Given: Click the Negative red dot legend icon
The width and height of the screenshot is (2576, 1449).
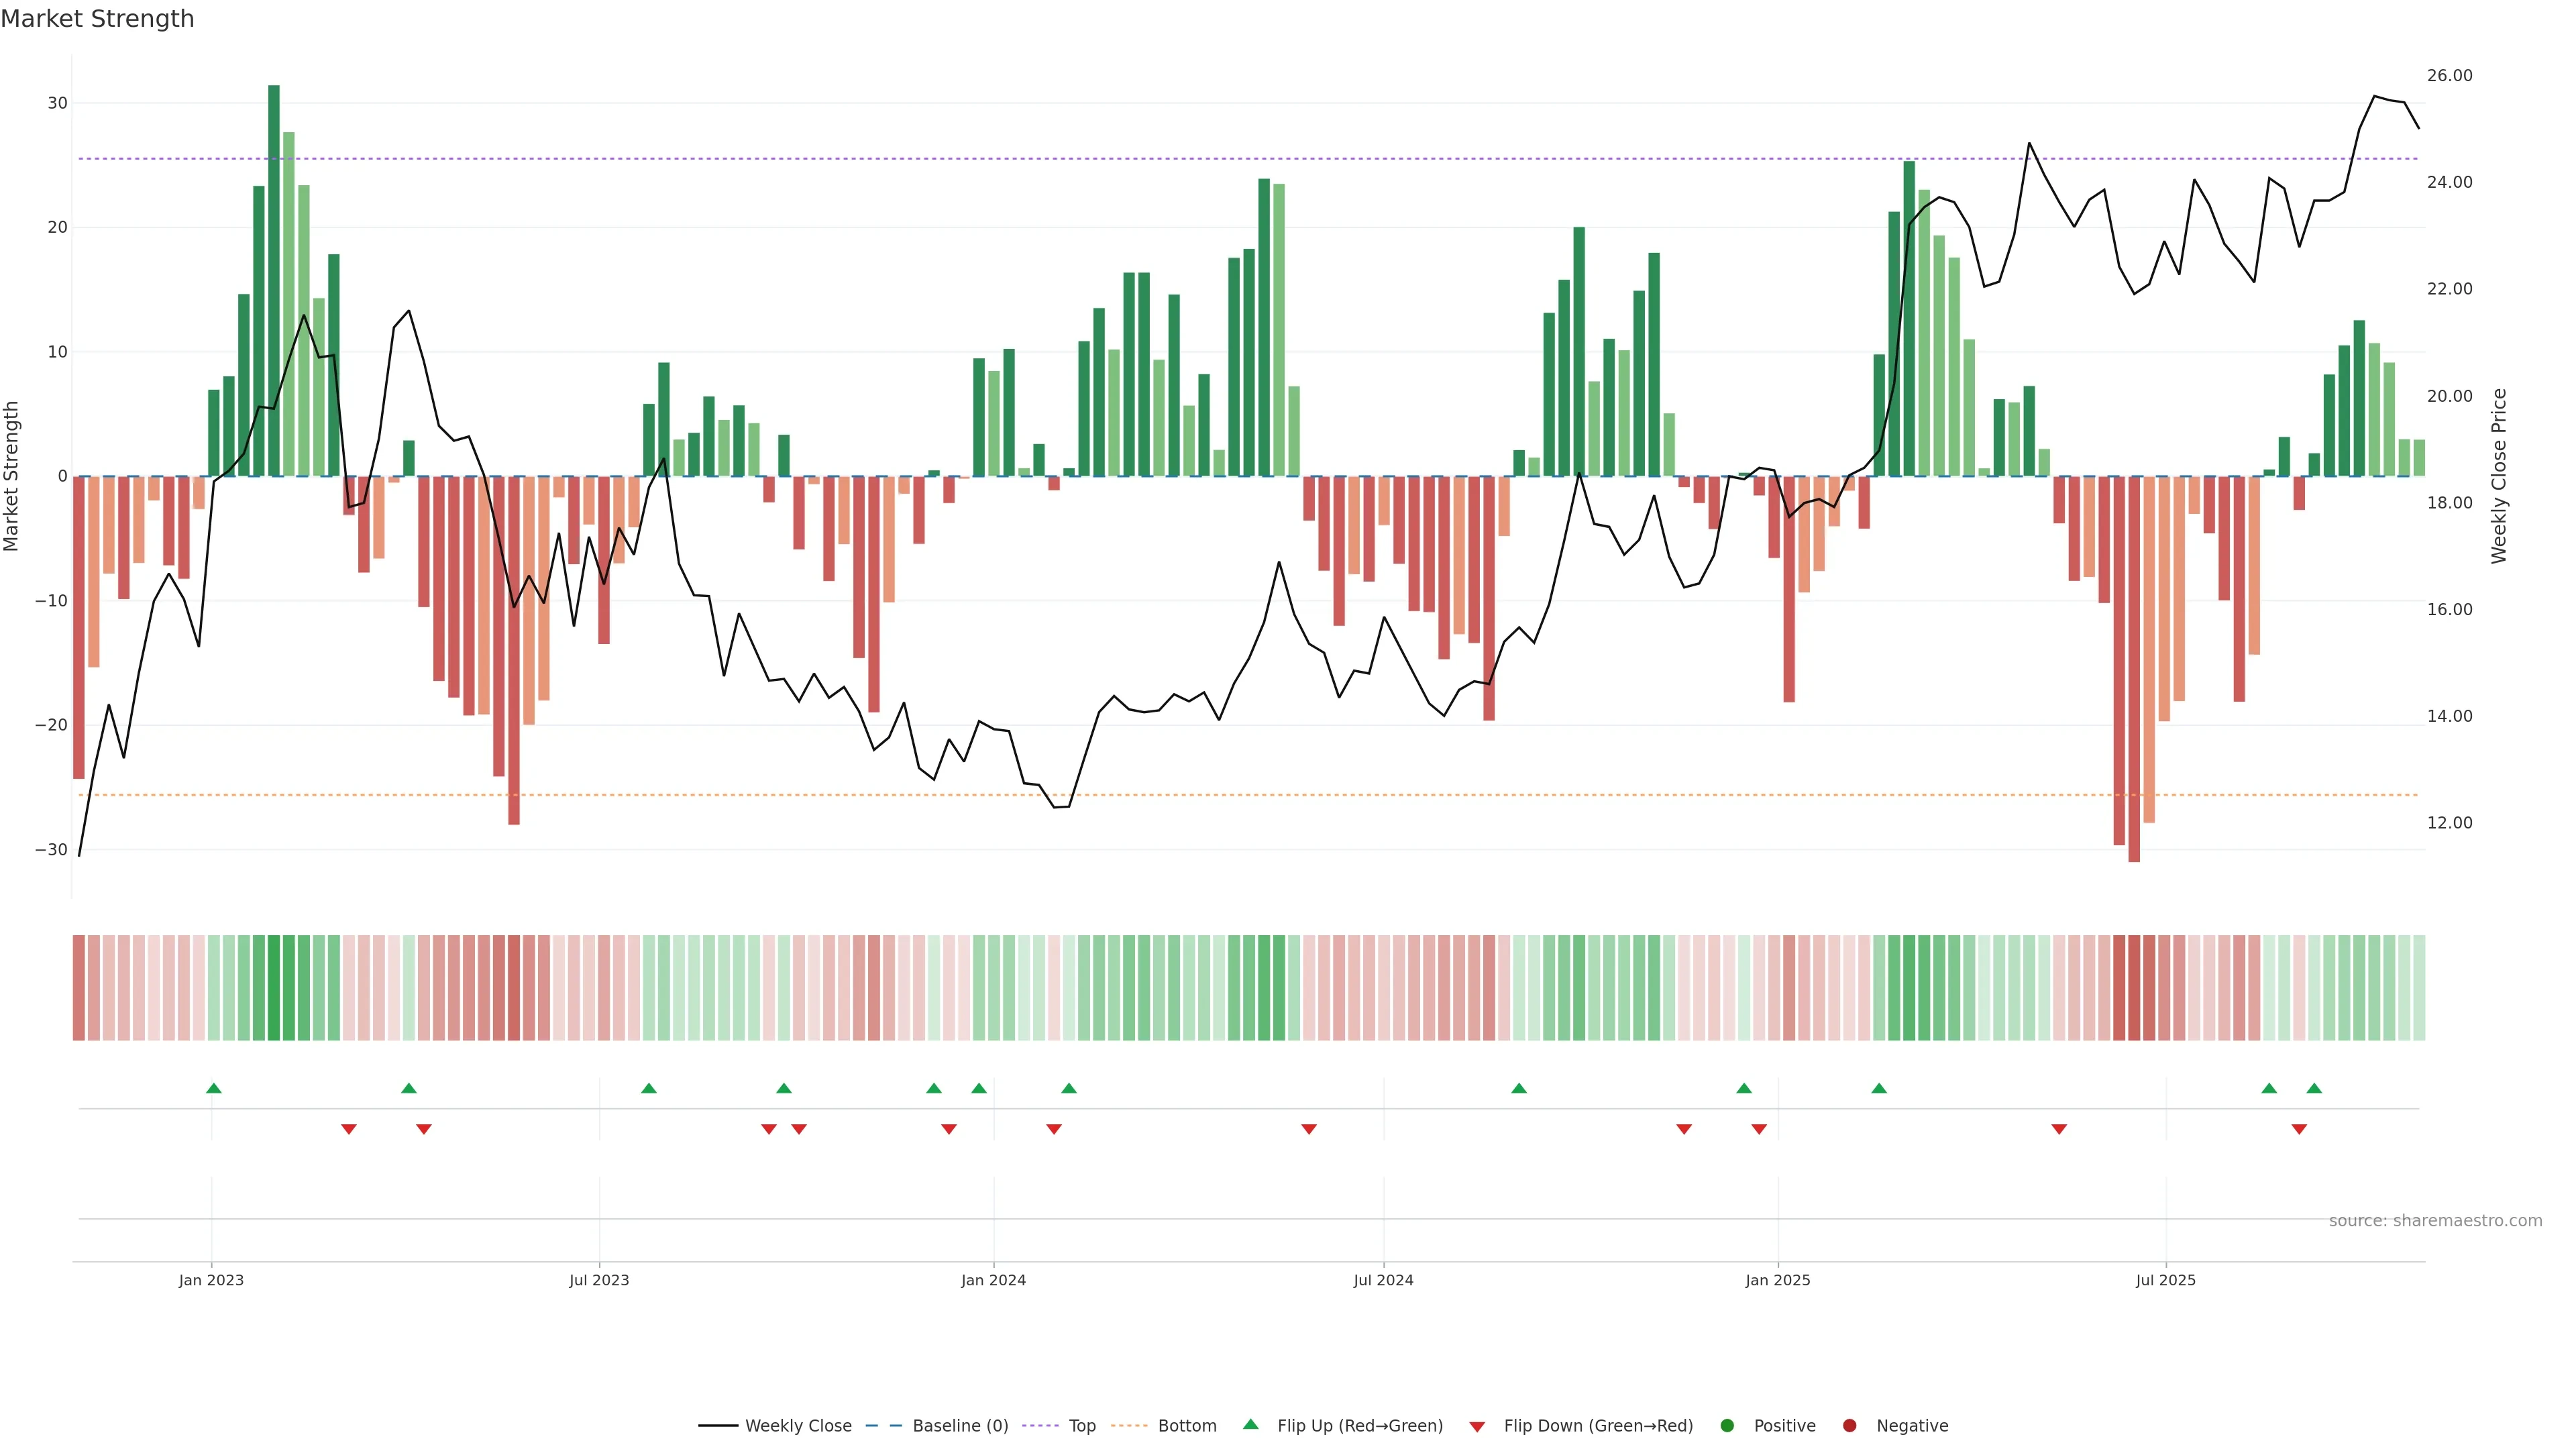Looking at the screenshot, I should [x=1849, y=1425].
